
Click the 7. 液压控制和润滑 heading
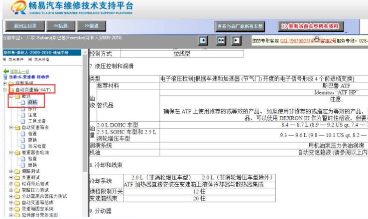coord(111,66)
